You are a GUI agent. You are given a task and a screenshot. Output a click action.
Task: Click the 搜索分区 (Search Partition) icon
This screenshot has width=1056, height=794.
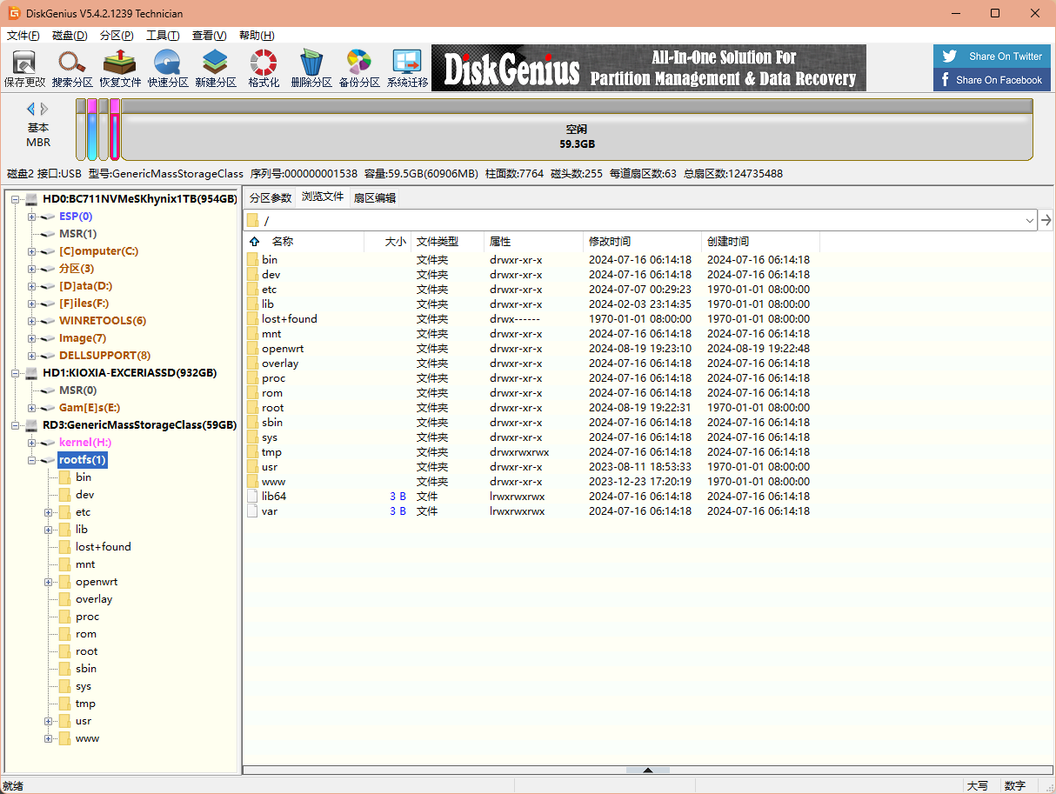(72, 68)
